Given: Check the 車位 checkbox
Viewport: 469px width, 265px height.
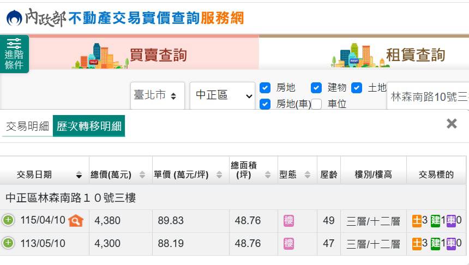Looking at the screenshot, I should tap(316, 104).
